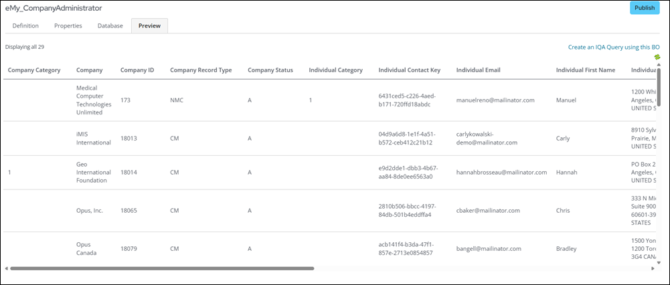This screenshot has height=285, width=670.
Task: Click the Company Record Type column header
Action: click(x=201, y=70)
